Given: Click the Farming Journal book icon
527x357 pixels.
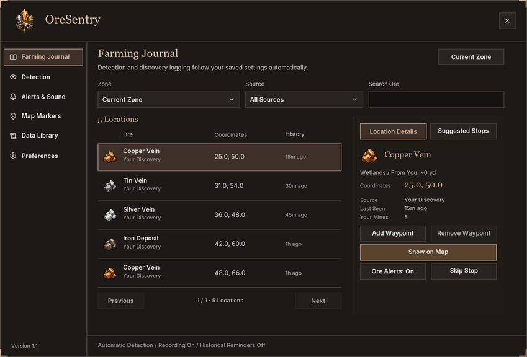Looking at the screenshot, I should coord(13,57).
